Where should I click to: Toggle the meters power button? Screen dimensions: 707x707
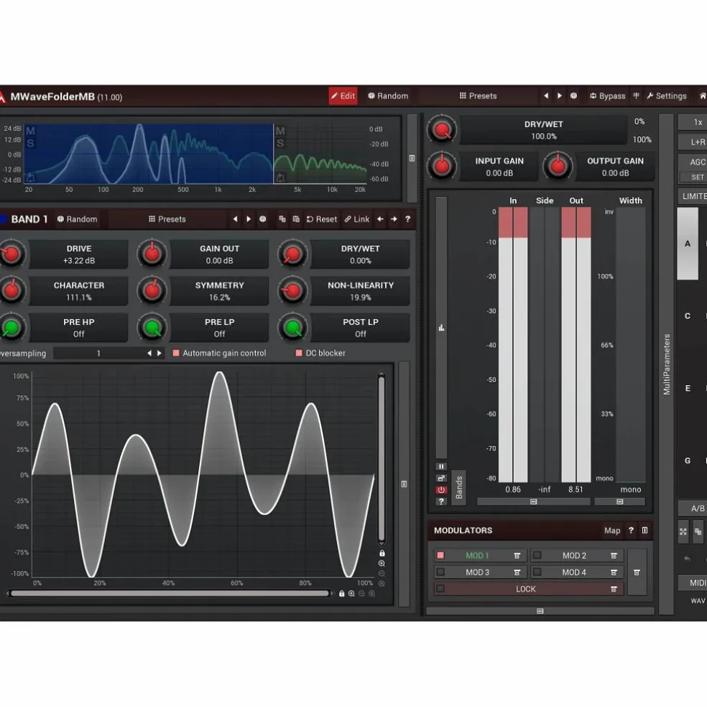pos(441,490)
